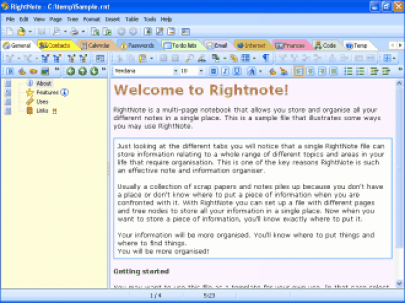
Task: Switch to the Finances tab
Action: [x=290, y=45]
